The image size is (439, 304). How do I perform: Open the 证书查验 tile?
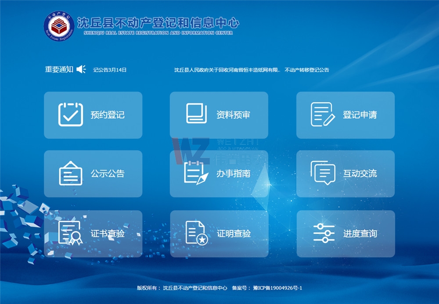94,234
